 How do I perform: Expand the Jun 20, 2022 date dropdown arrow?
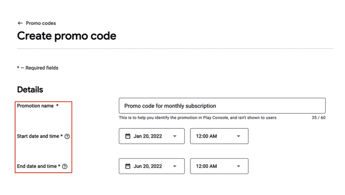[x=175, y=166]
